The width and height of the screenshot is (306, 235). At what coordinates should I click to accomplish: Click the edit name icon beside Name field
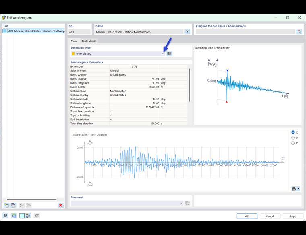click(187, 32)
